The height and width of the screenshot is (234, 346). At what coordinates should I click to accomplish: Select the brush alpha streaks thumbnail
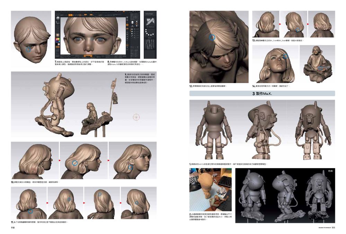150,44
